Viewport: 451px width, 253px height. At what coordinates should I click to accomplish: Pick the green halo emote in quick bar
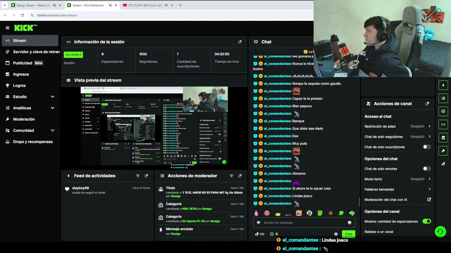click(x=320, y=213)
